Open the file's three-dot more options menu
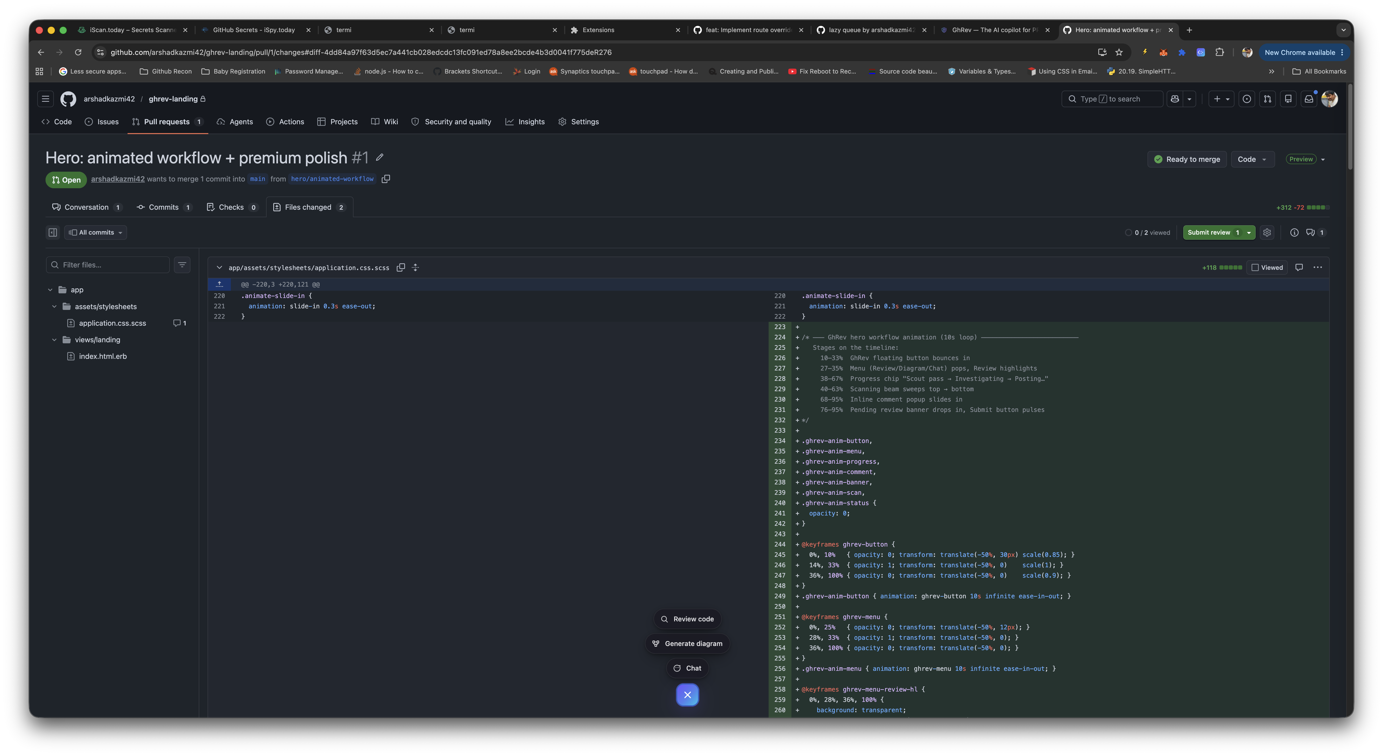This screenshot has width=1383, height=756. [x=1318, y=267]
